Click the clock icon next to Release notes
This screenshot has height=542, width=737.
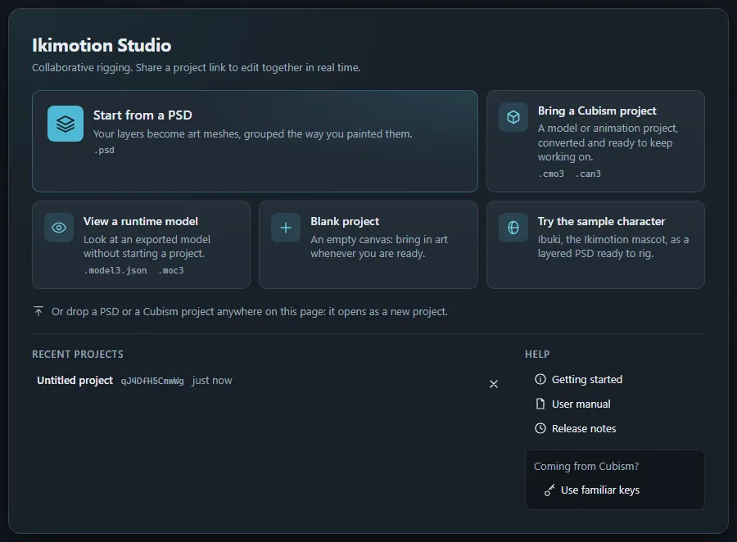click(x=540, y=428)
